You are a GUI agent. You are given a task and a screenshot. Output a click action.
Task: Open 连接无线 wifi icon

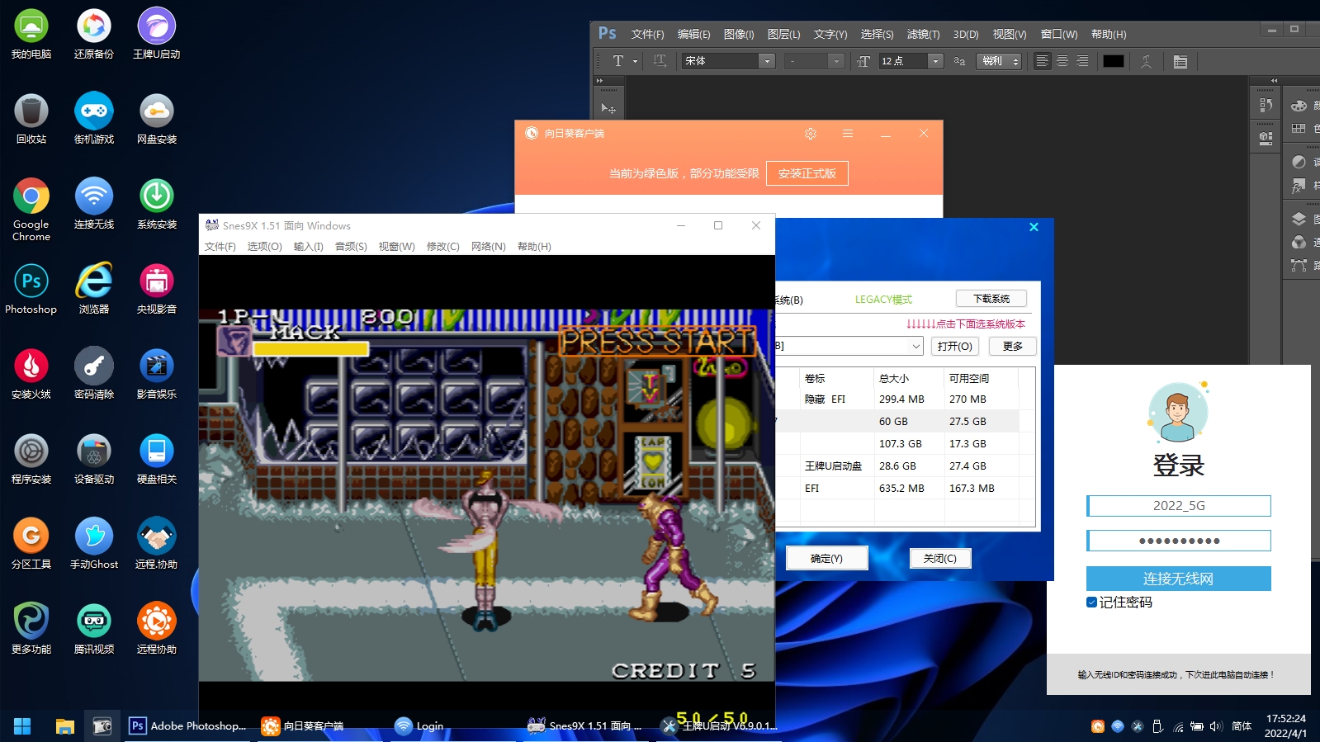click(93, 204)
